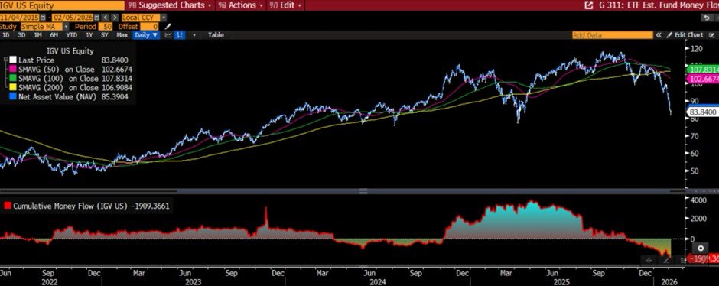Click white Last Price color swatch
Viewport: 719px width, 286px height.
point(12,60)
